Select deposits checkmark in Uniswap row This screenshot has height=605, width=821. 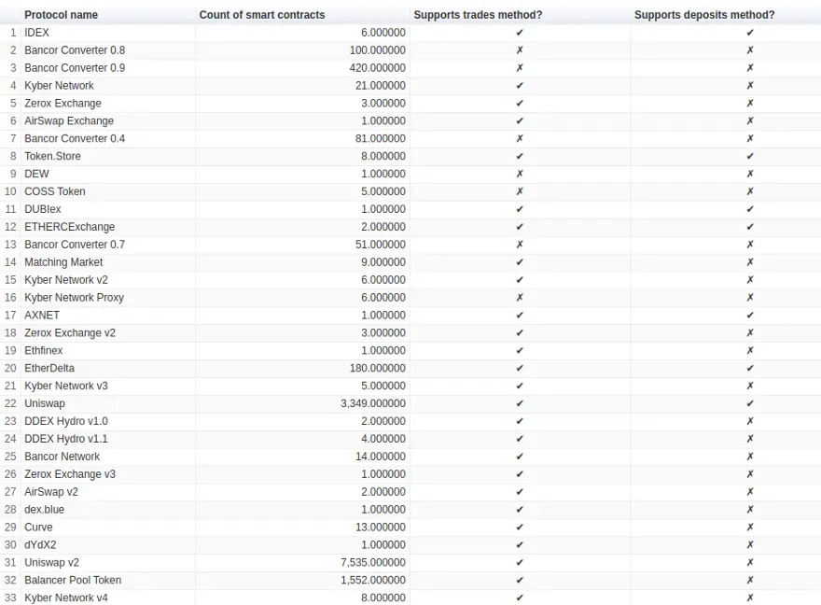(x=750, y=404)
